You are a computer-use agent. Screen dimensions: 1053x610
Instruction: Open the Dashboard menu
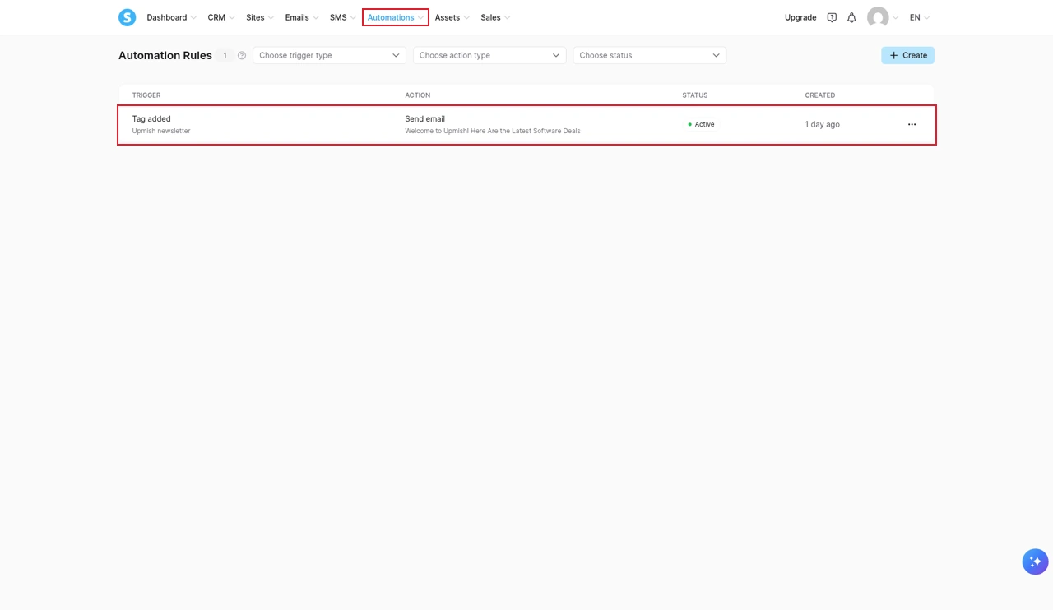[x=171, y=17]
